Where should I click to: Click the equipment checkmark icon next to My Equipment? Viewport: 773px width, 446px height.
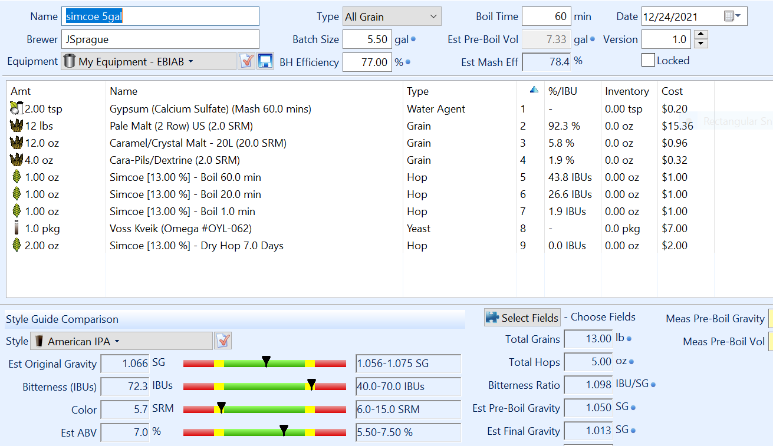pyautogui.click(x=246, y=61)
